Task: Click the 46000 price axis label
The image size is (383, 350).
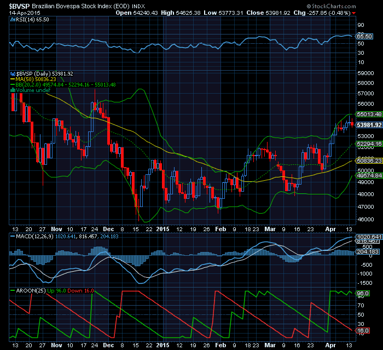Action: coord(365,219)
